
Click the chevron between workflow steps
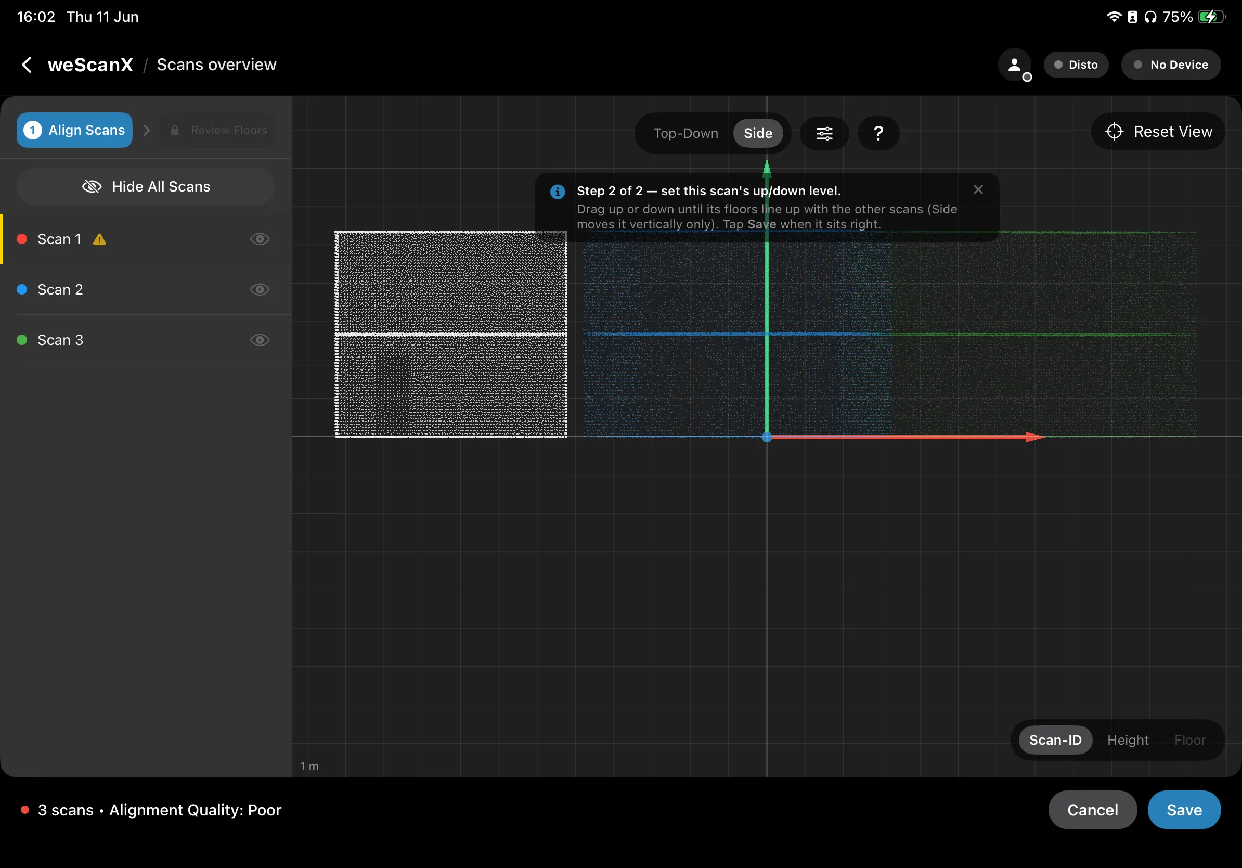click(x=146, y=131)
